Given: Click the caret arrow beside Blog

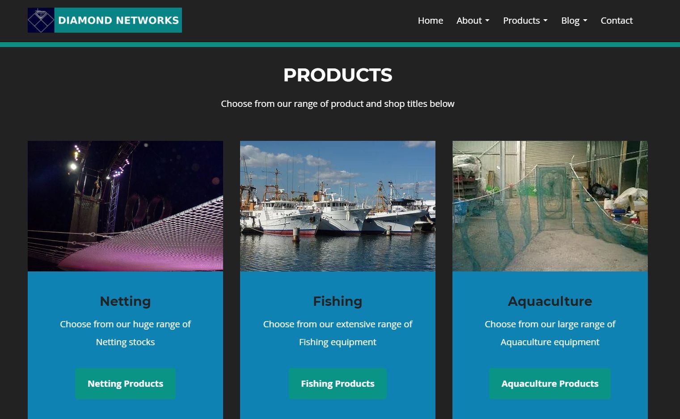Looking at the screenshot, I should point(585,21).
